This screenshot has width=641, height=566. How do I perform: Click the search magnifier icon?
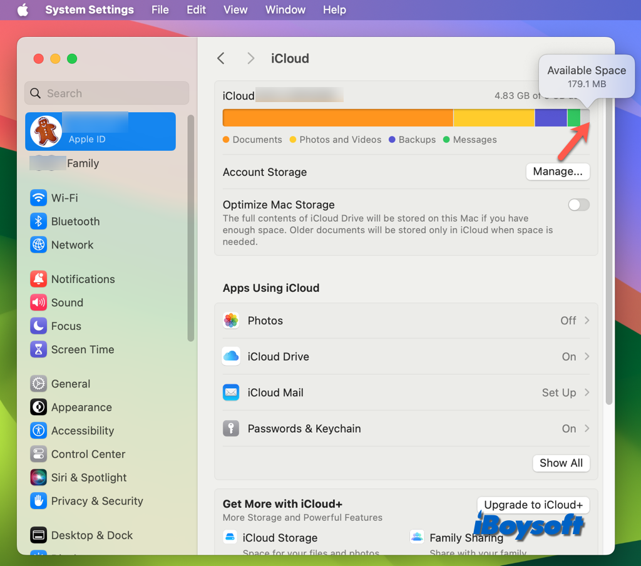pos(36,93)
